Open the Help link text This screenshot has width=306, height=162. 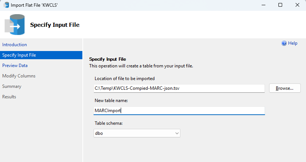[x=293, y=43]
